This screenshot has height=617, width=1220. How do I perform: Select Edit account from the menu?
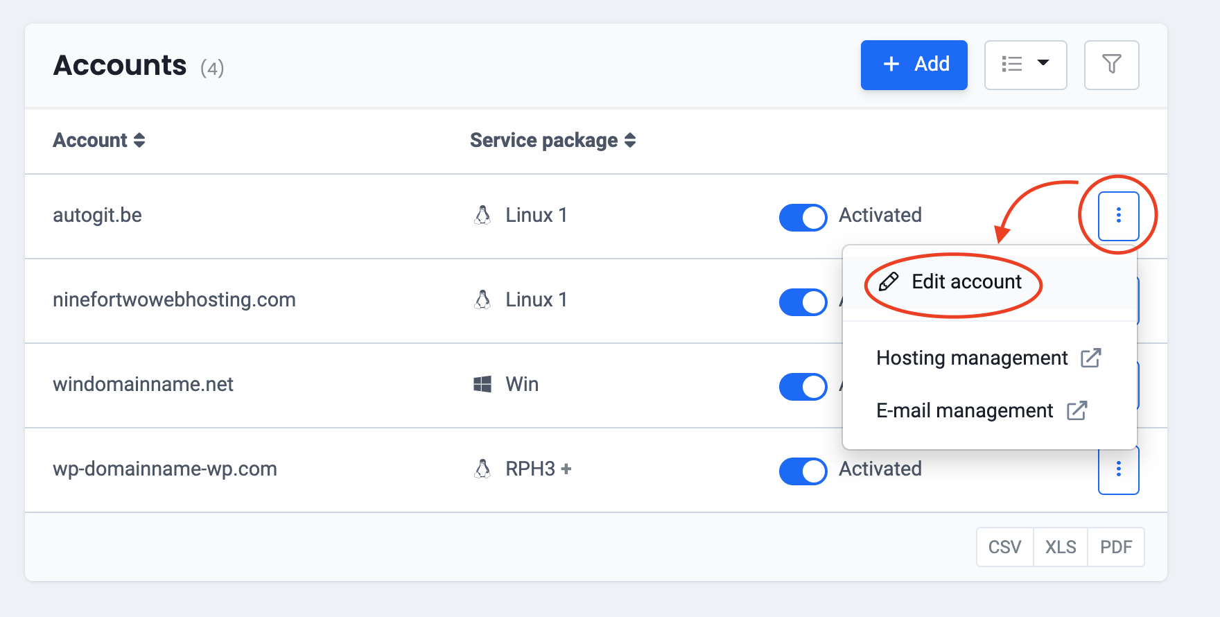(966, 281)
